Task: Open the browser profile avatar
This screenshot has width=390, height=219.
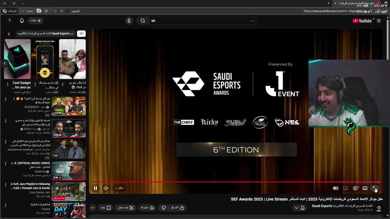Action: click(39, 11)
